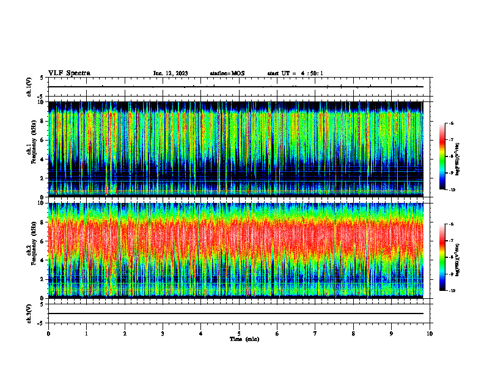
Task: Select the ch.1 "Frequency (kHz)" axis label
Action: click(x=33, y=142)
